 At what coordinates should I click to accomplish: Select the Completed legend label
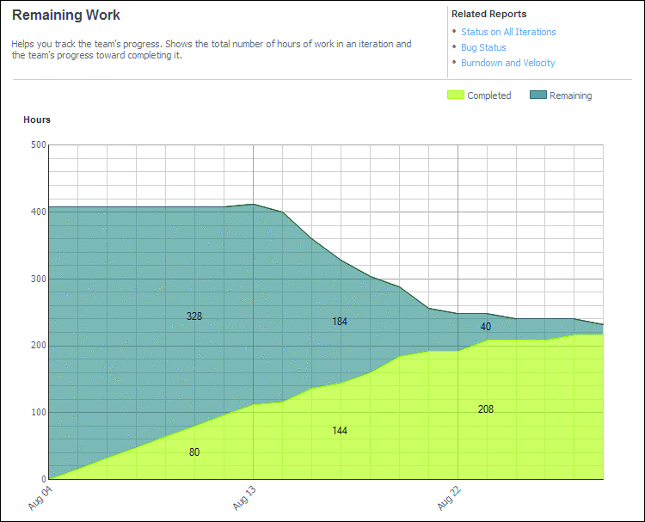point(488,95)
